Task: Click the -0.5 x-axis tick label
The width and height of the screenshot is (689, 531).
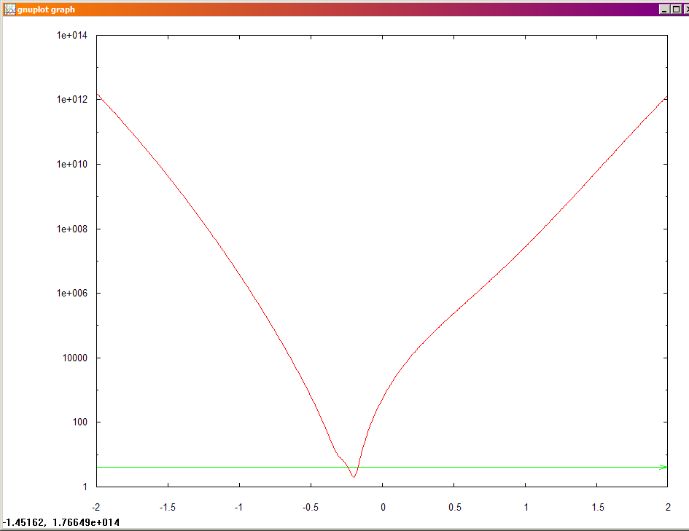Action: (311, 506)
